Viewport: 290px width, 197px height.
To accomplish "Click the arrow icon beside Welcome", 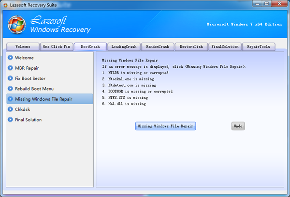I will click(10, 58).
